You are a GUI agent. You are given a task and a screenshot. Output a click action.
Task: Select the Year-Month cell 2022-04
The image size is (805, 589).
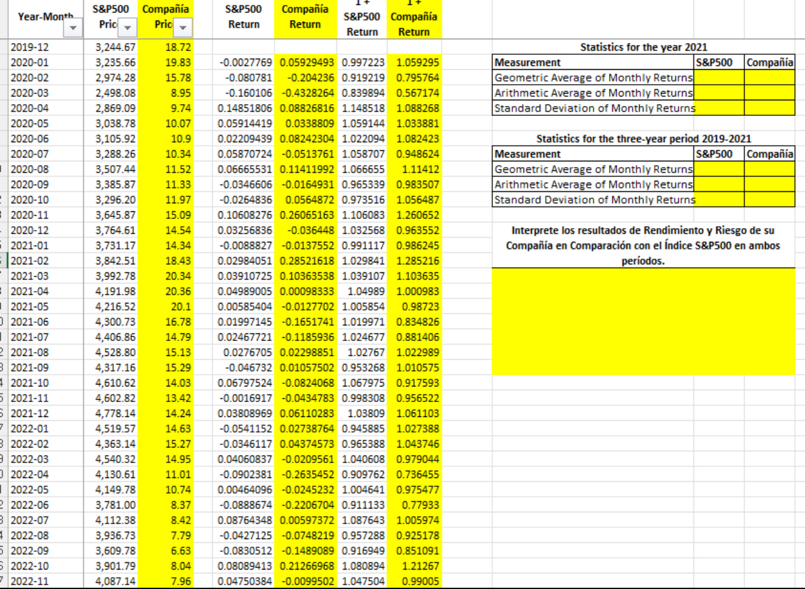pyautogui.click(x=46, y=474)
